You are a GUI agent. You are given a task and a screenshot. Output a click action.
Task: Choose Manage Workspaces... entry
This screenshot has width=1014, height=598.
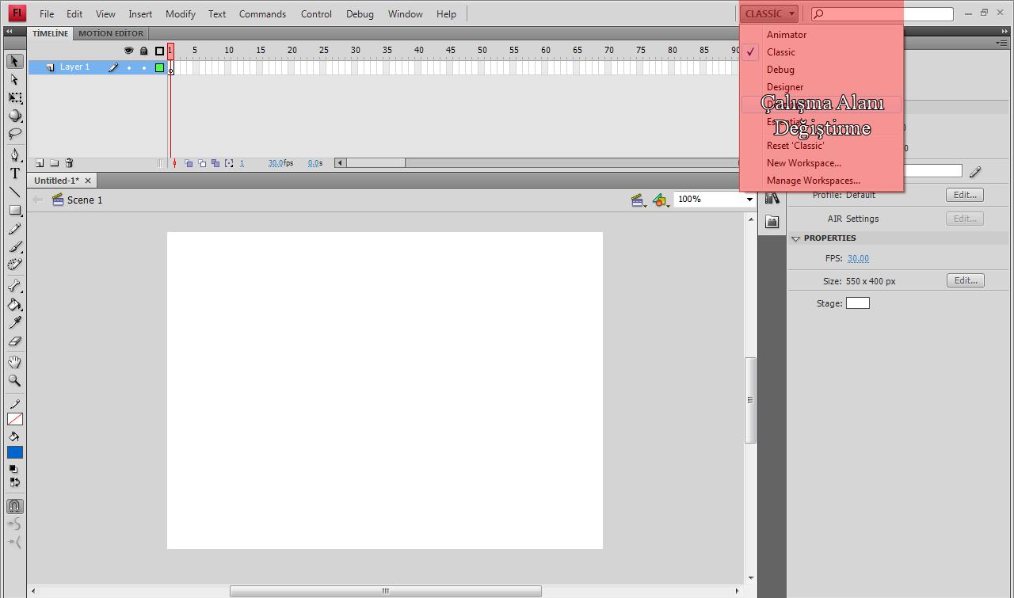(813, 181)
